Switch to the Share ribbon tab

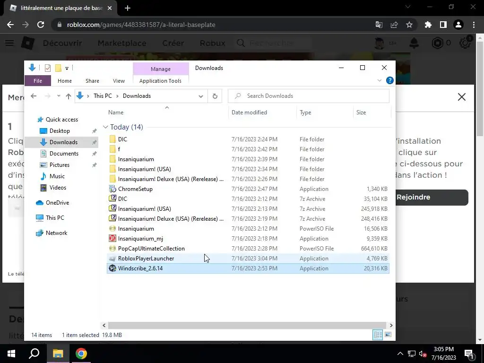(x=92, y=81)
